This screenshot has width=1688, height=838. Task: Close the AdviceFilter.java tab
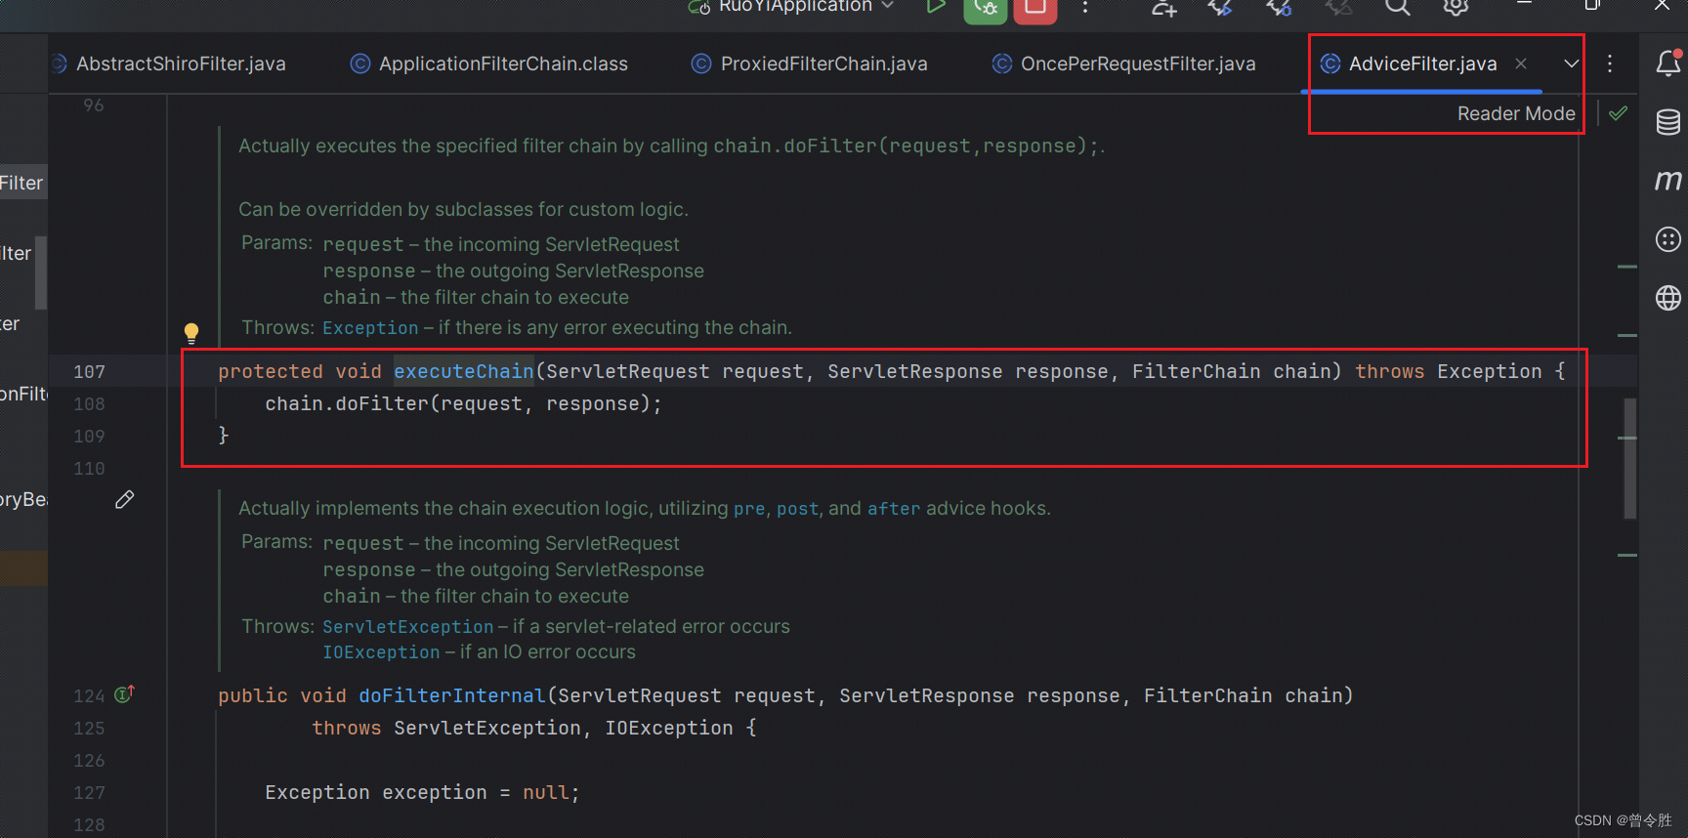pyautogui.click(x=1521, y=63)
